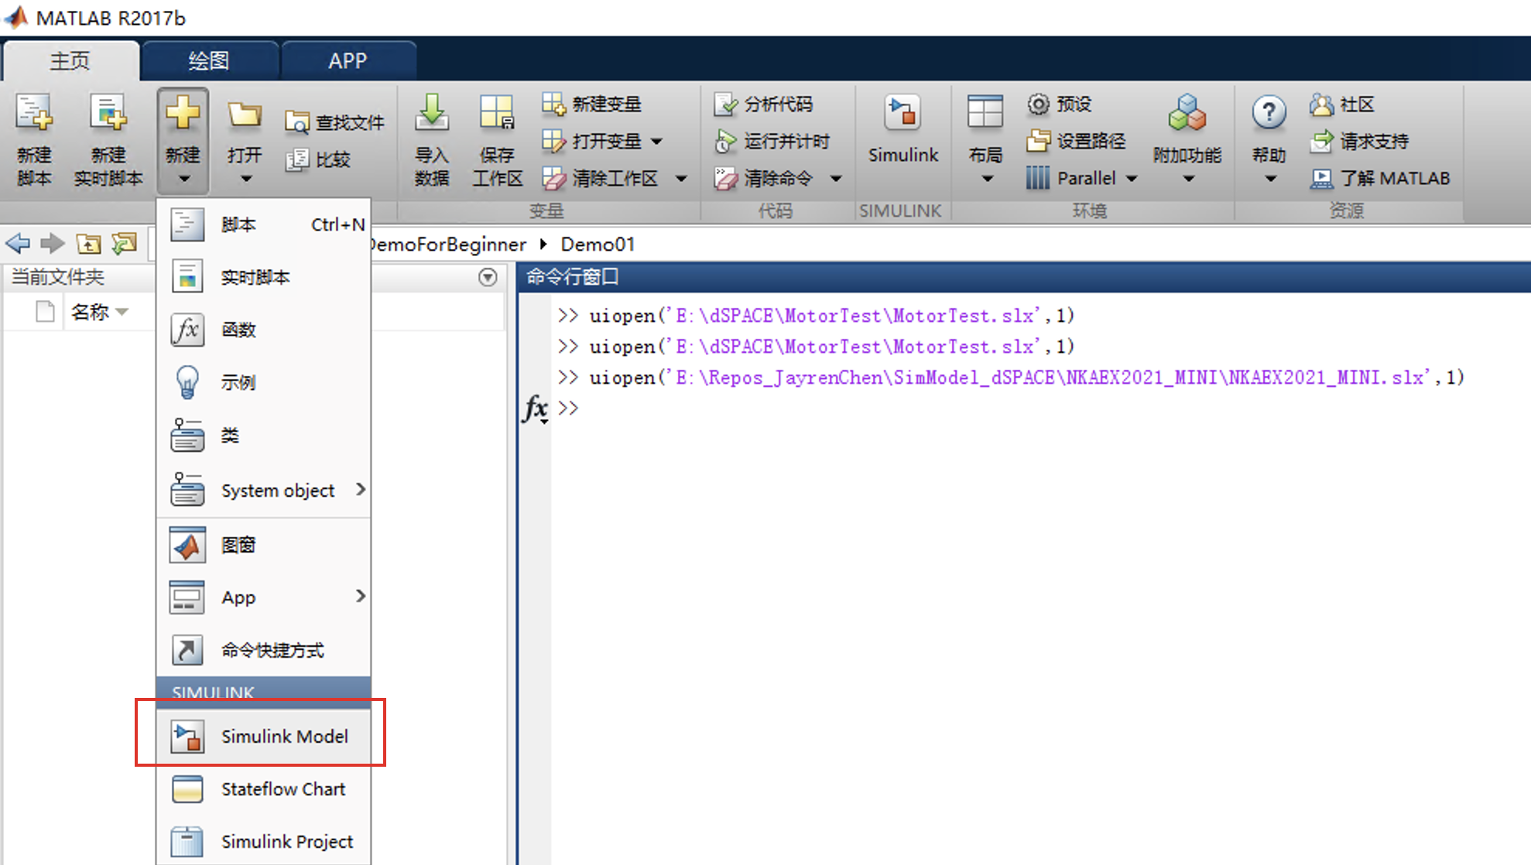This screenshot has height=865, width=1531.
Task: Switch to the 绘图 (Plots) tab
Action: click(209, 60)
